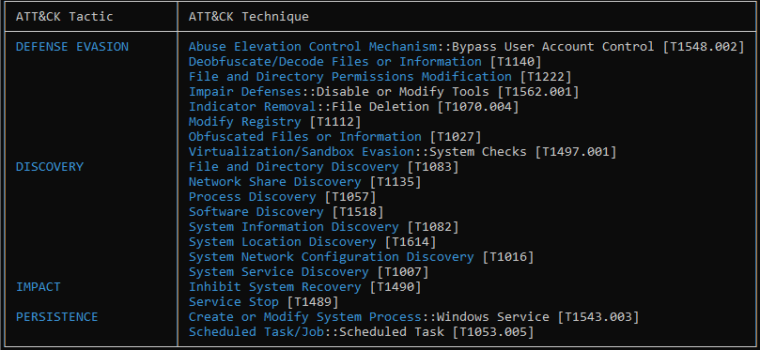This screenshot has height=350, width=760.
Task: Click Indicator Removal technique
Action: pos(253,107)
